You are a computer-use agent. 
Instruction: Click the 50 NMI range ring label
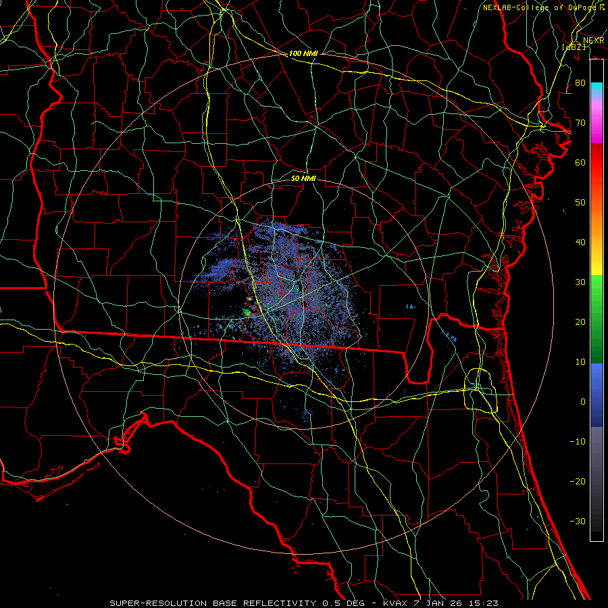303,178
